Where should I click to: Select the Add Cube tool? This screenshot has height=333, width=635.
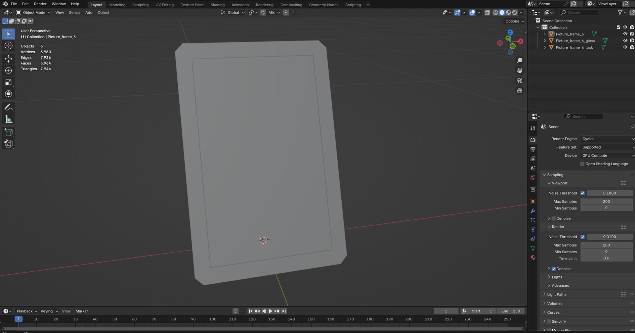tap(9, 132)
